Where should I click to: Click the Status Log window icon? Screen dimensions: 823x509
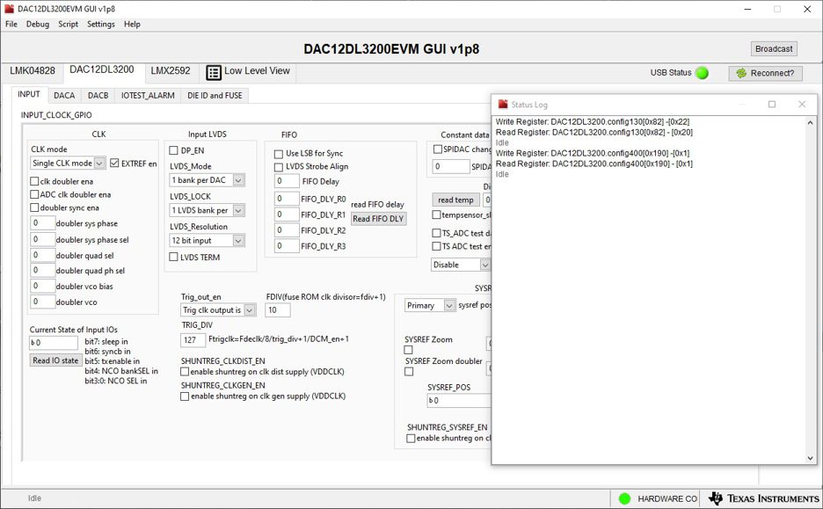(x=503, y=105)
